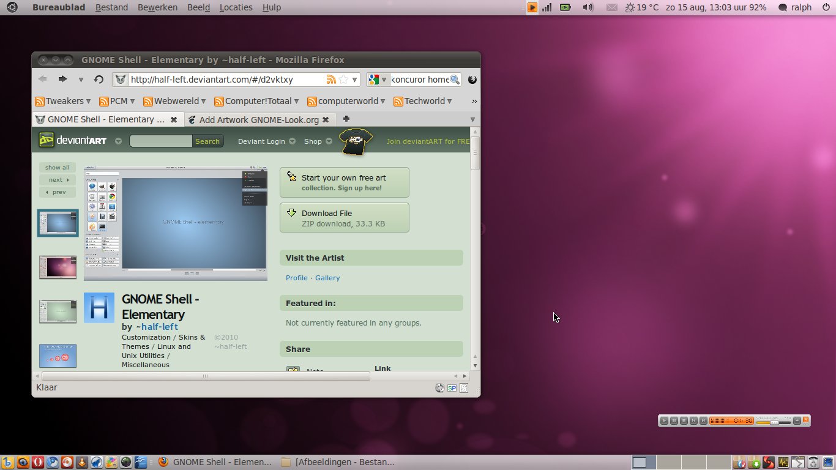This screenshot has width=836, height=470.
Task: Click the RSS feed icon in address bar
Action: click(331, 80)
